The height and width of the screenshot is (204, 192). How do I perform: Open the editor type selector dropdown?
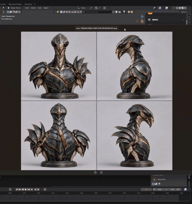[x=4, y=8]
